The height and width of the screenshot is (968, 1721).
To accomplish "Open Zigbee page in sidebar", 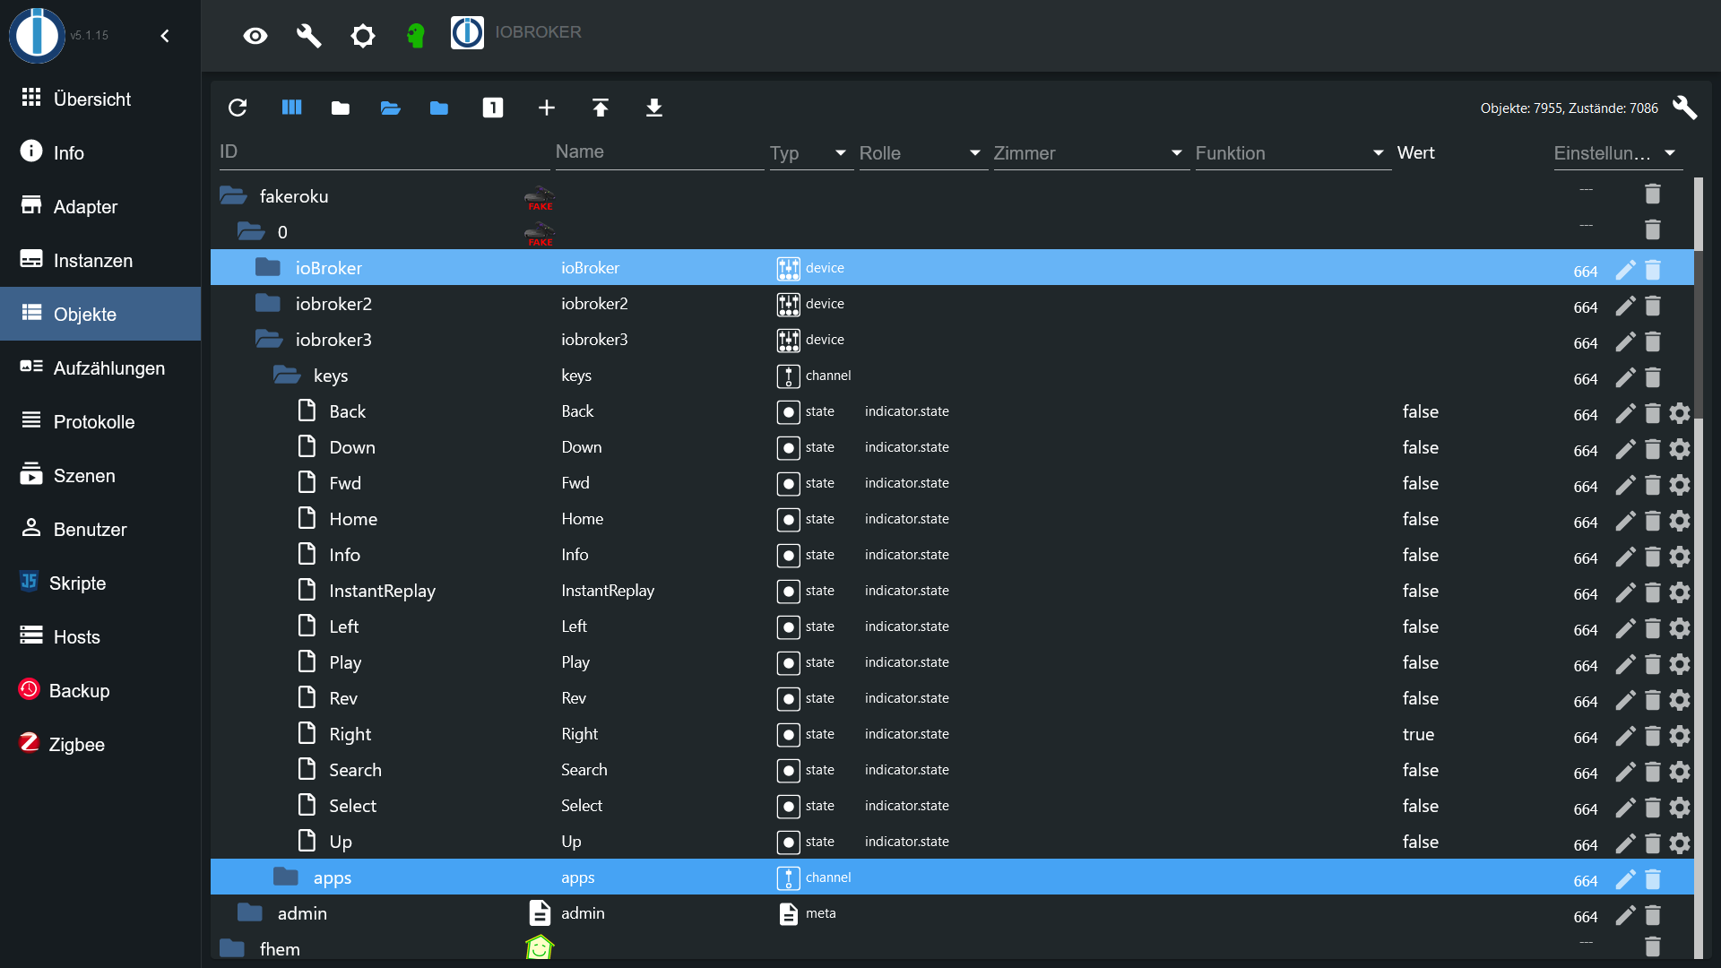I will pyautogui.click(x=100, y=744).
